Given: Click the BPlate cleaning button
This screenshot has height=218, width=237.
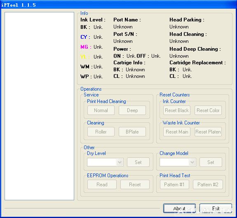Looking at the screenshot, I should pos(132,132).
